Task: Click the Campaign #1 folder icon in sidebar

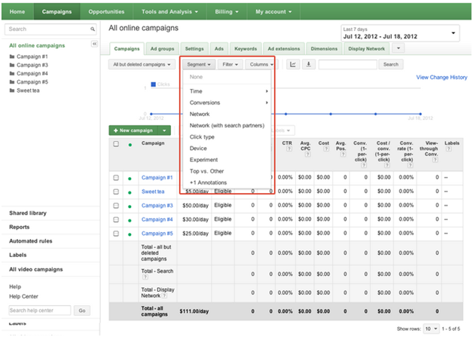Action: point(12,56)
